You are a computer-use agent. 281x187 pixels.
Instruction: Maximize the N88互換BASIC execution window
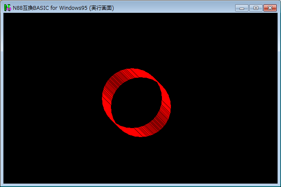(x=256, y=8)
